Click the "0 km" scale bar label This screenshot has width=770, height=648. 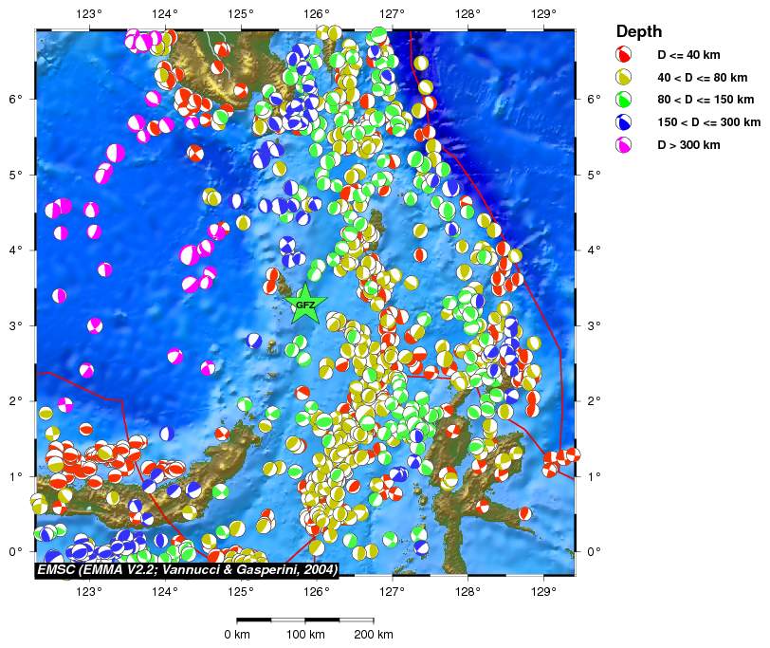click(x=237, y=635)
